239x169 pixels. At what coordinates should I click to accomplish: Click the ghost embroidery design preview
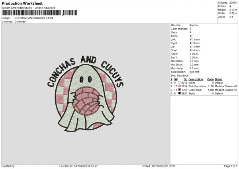85,93
